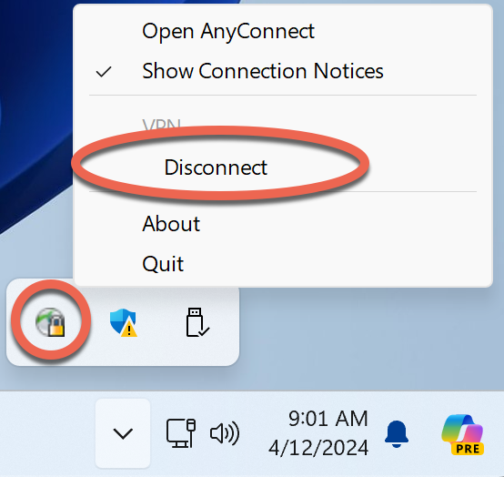Launch the Copilot PRE icon
Image resolution: width=504 pixels, height=477 pixels.
[x=463, y=434]
